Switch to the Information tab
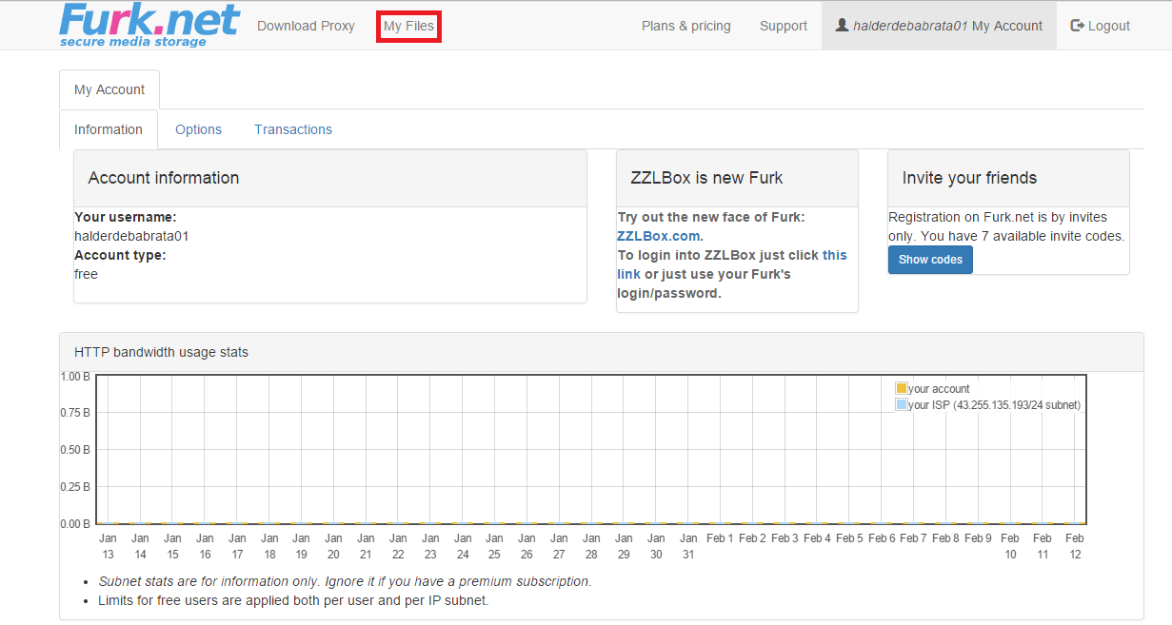 [109, 129]
